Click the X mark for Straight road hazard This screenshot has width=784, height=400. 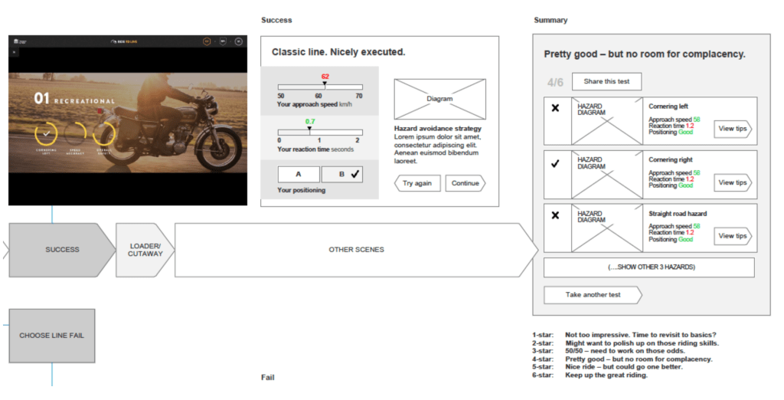click(x=555, y=215)
